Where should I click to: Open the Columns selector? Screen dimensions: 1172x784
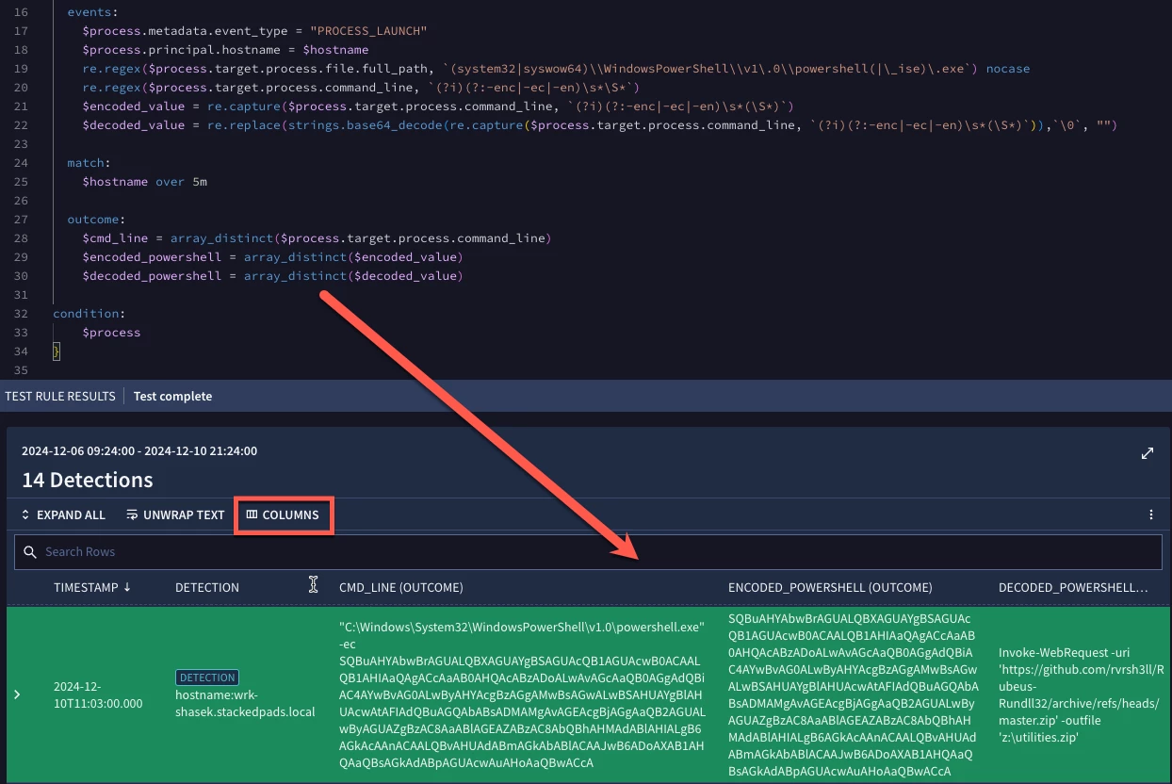point(283,515)
